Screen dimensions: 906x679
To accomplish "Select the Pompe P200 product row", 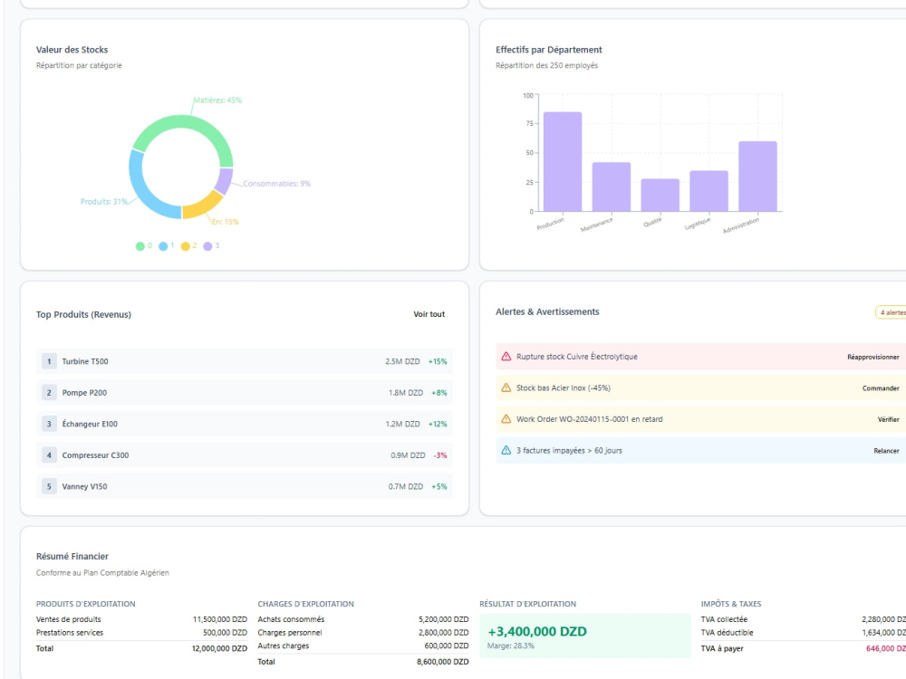I will click(244, 393).
